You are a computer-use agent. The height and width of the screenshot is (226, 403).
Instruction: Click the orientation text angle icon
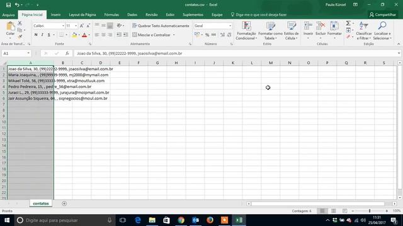[119, 25]
